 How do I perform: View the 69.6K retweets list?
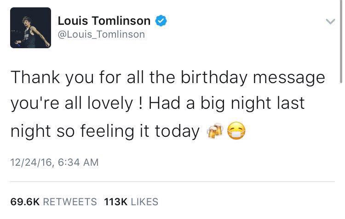pyautogui.click(x=53, y=202)
